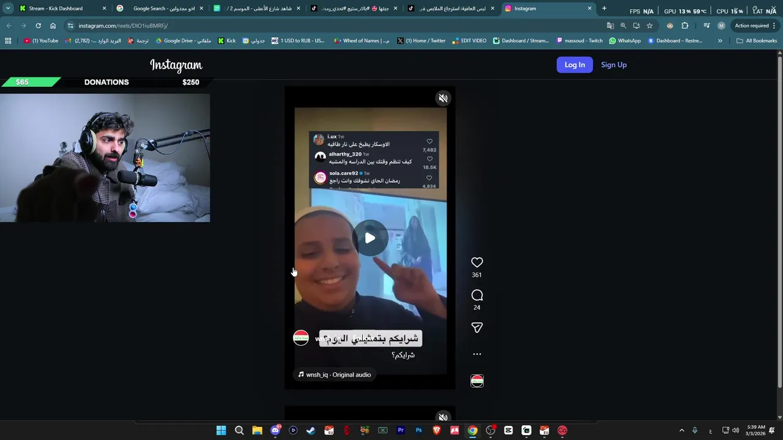
Task: Go to Instagram home via logo
Action: 176,65
